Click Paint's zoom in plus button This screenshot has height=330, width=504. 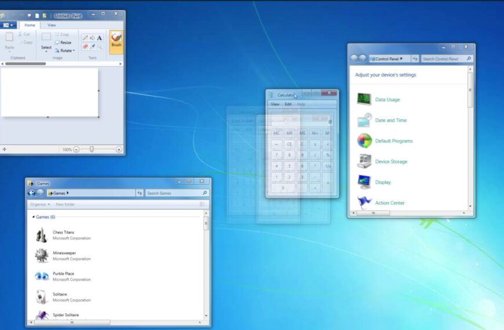coord(119,149)
